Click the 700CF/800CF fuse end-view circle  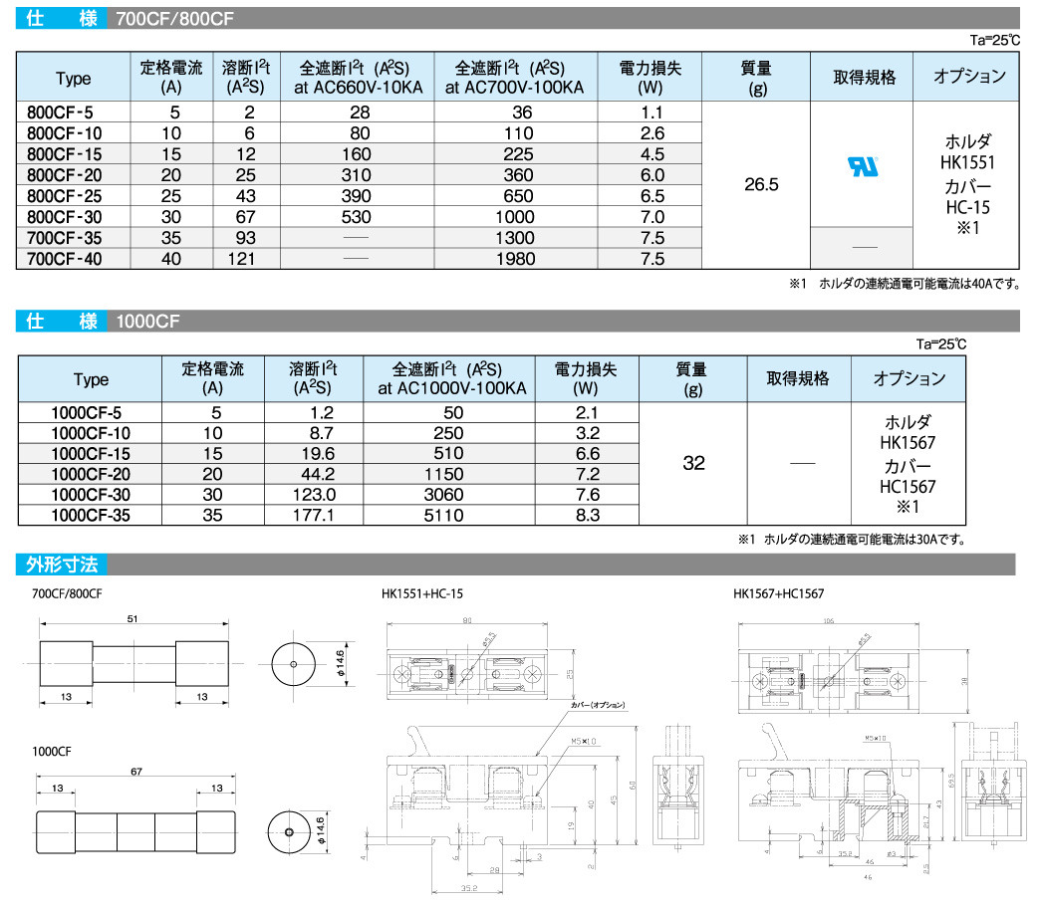click(x=294, y=664)
